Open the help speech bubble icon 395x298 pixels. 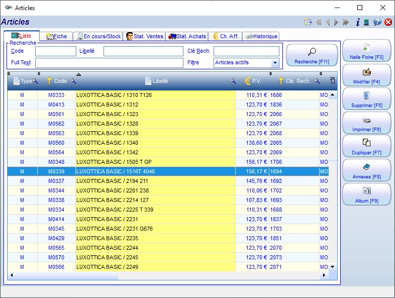click(x=377, y=22)
